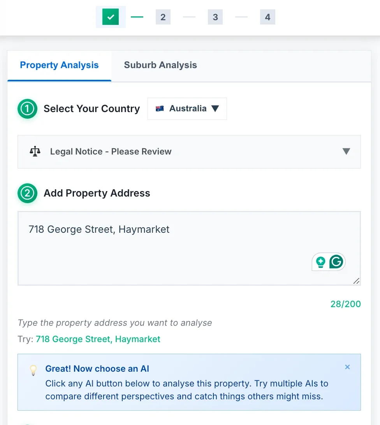The height and width of the screenshot is (425, 380).
Task: Dismiss the 'Now choose an AI' tip
Action: 347,367
